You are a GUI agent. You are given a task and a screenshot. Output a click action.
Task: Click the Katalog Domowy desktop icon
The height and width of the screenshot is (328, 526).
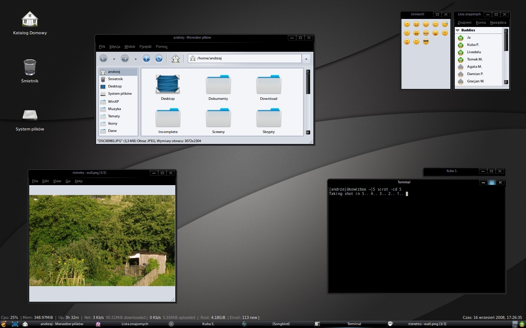point(30,19)
